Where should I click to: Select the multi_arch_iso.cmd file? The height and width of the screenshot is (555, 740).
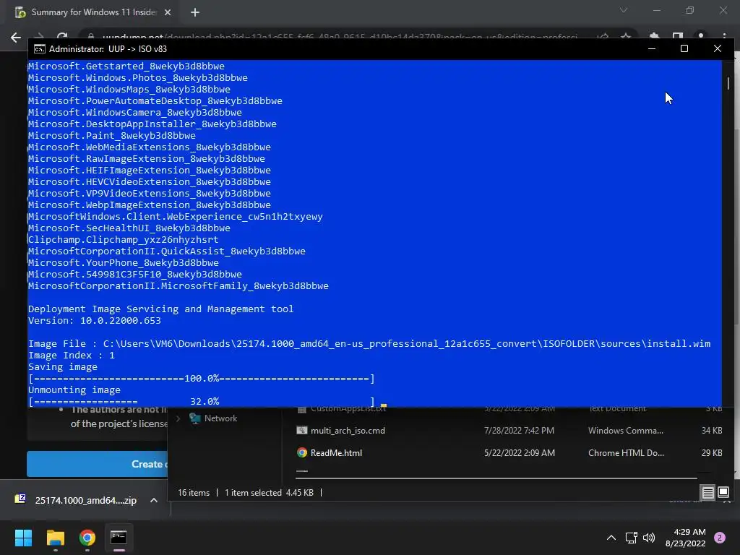[348, 431]
